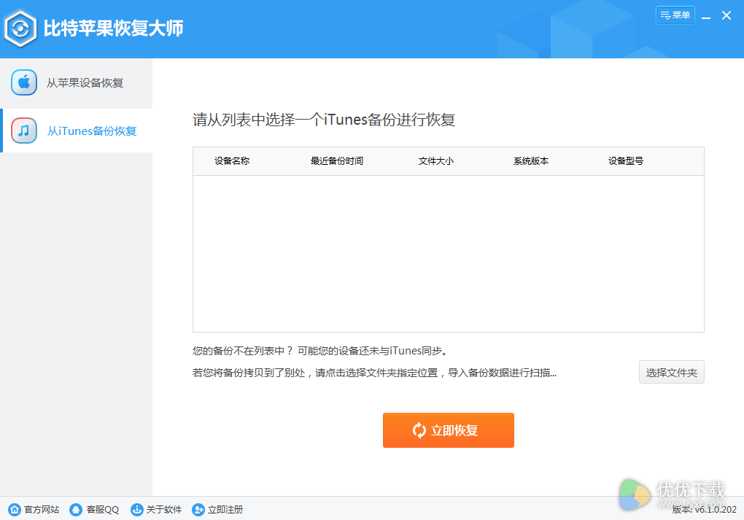Click the 选择文件夹 button
The height and width of the screenshot is (520, 744).
click(x=671, y=373)
